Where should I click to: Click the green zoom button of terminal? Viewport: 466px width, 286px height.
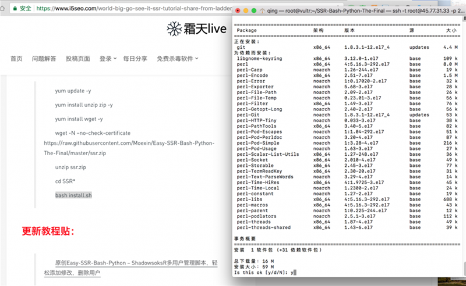(x=254, y=10)
